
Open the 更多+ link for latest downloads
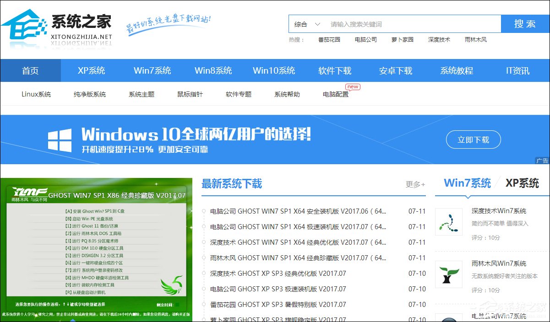click(x=415, y=184)
